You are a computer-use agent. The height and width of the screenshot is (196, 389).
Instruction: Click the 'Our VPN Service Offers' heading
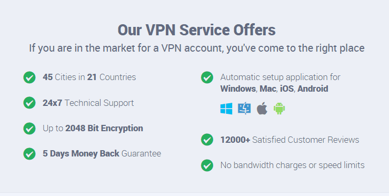click(x=196, y=30)
